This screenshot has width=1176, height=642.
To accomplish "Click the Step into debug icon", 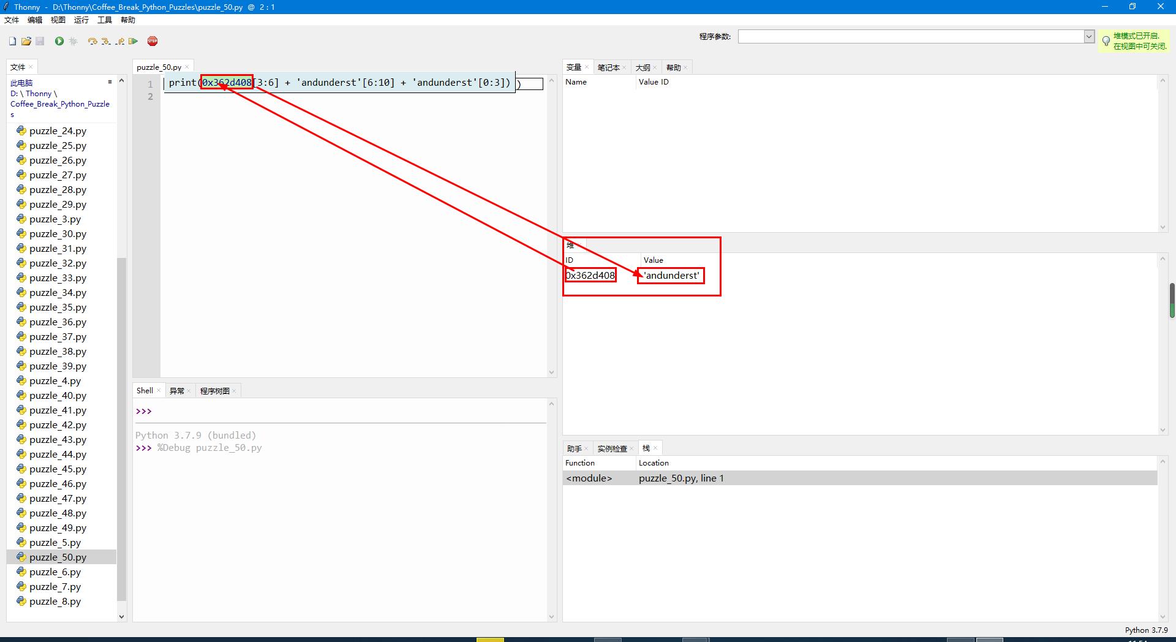I will 106,41.
